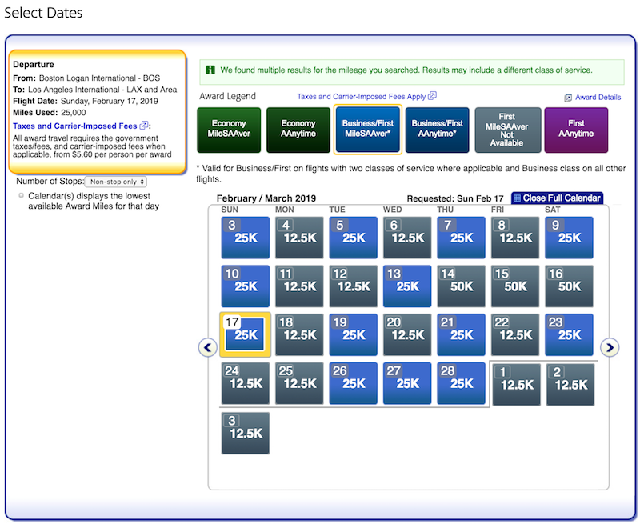The image size is (640, 524).
Task: Click 'Requested: Sun Feb 17' text
Action: [455, 198]
